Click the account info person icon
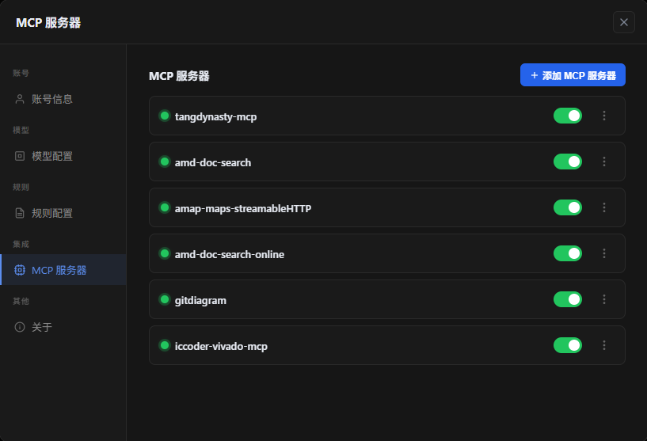This screenshot has width=647, height=441. click(x=19, y=99)
